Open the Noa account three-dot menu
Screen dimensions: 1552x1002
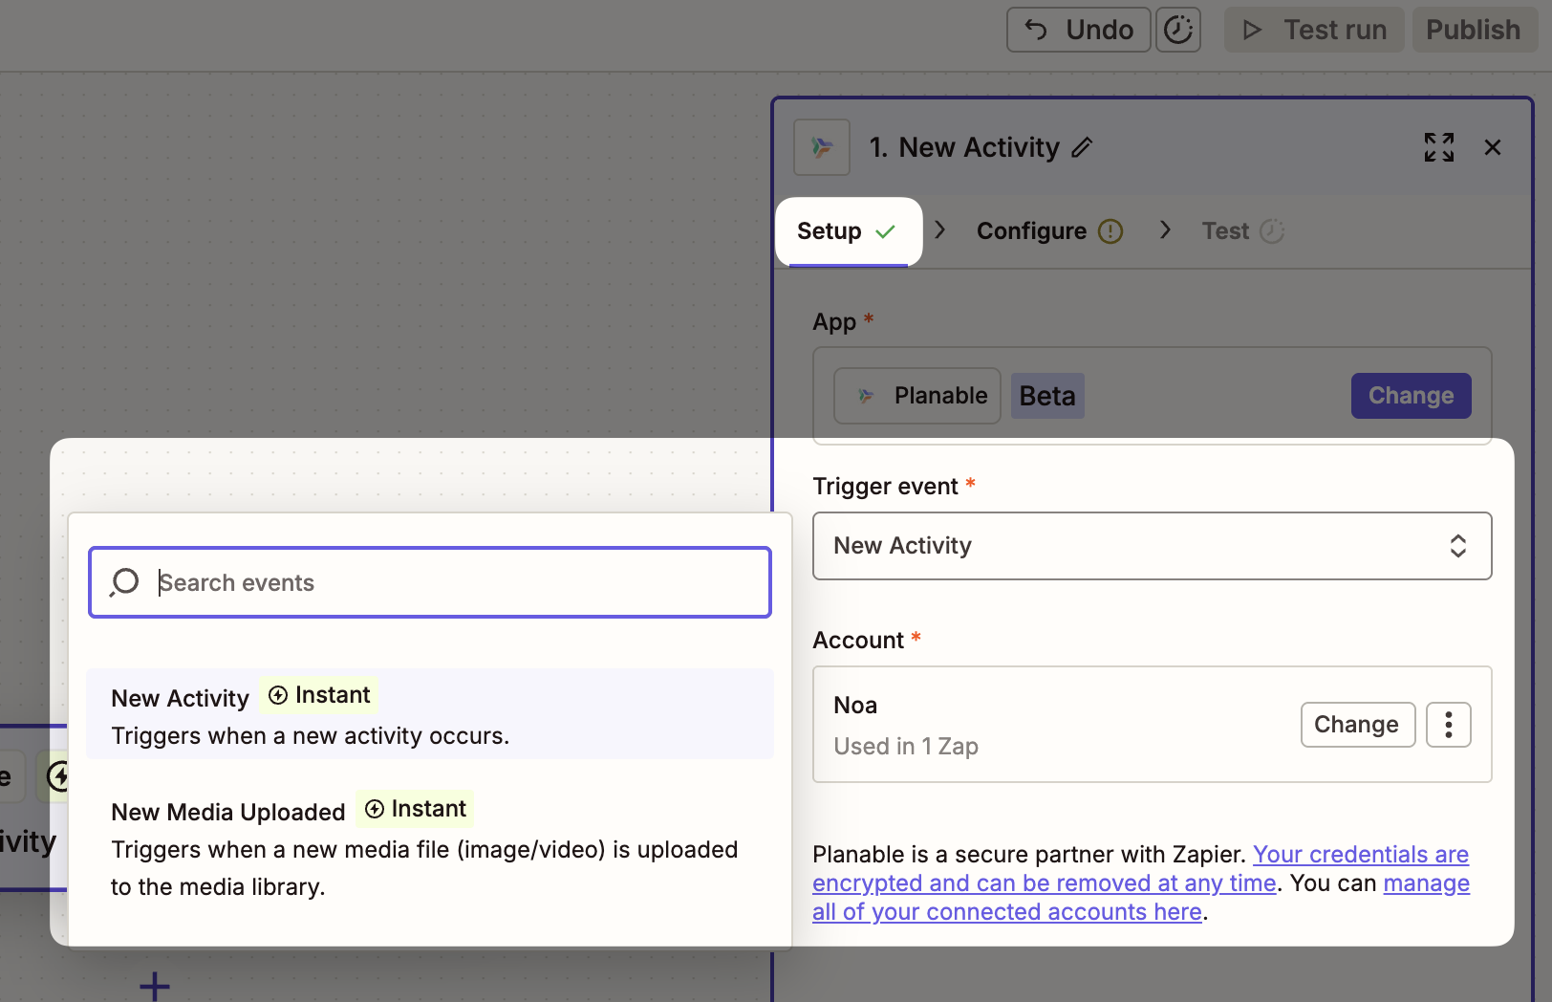(1448, 725)
